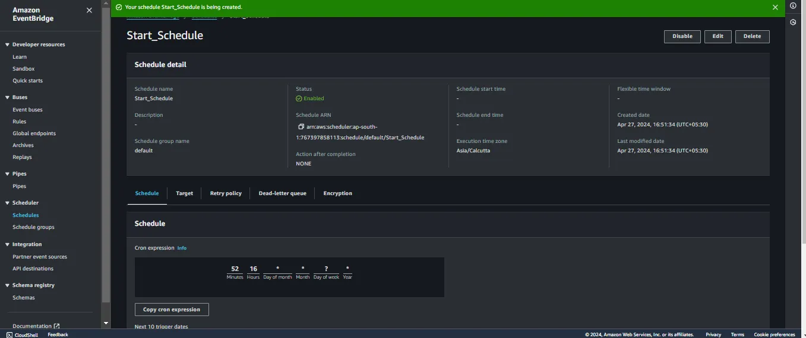Click the Schedule ARN text
This screenshot has height=338, width=806.
click(360, 132)
